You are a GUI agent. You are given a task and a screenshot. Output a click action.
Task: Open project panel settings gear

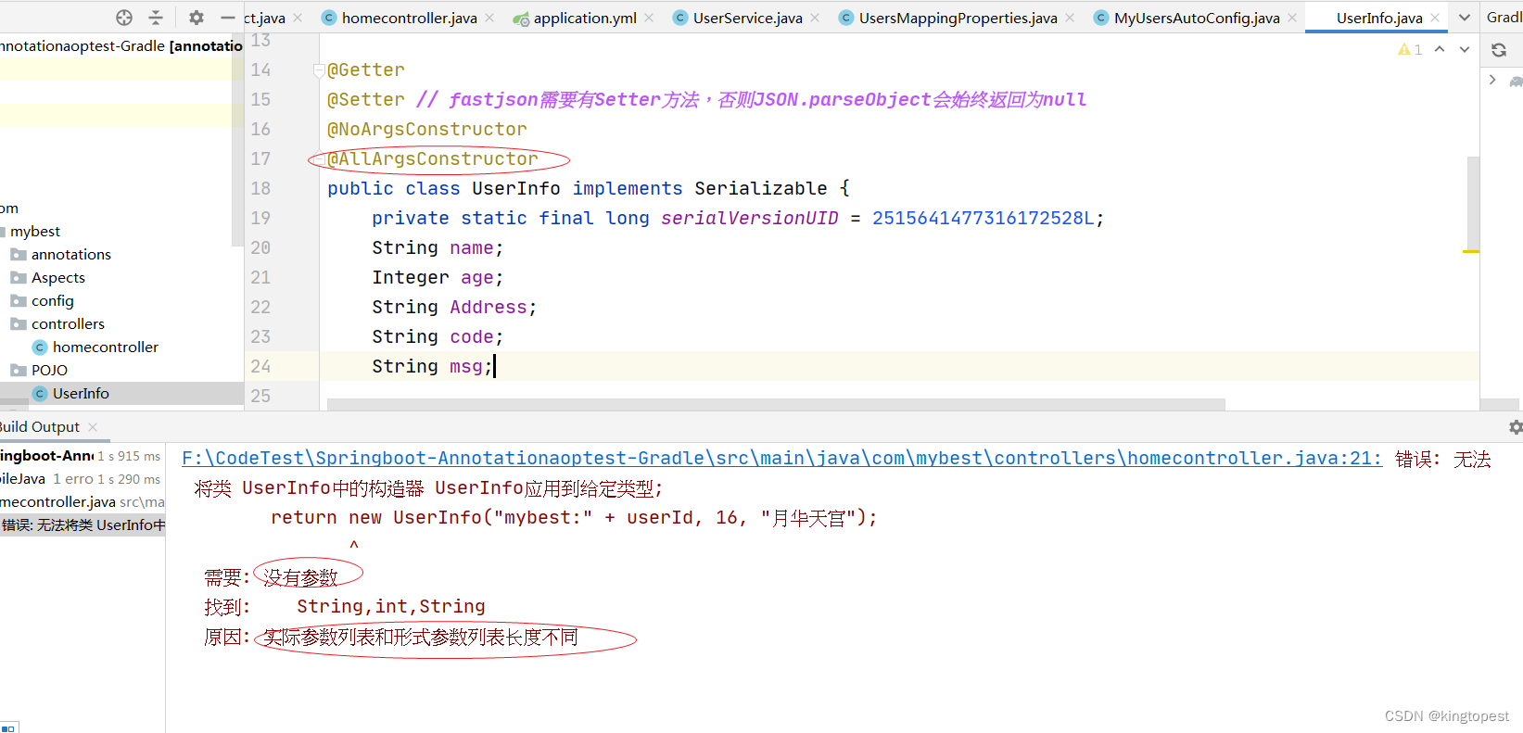[196, 18]
